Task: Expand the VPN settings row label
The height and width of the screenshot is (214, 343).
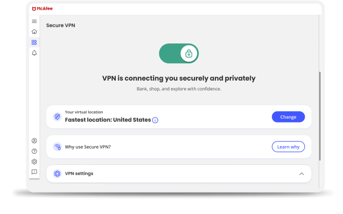Action: pos(79,174)
